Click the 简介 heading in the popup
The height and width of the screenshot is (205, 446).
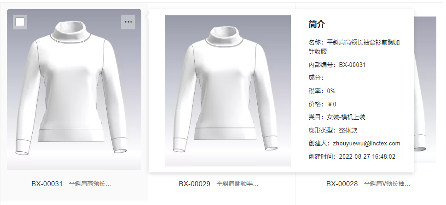[317, 24]
